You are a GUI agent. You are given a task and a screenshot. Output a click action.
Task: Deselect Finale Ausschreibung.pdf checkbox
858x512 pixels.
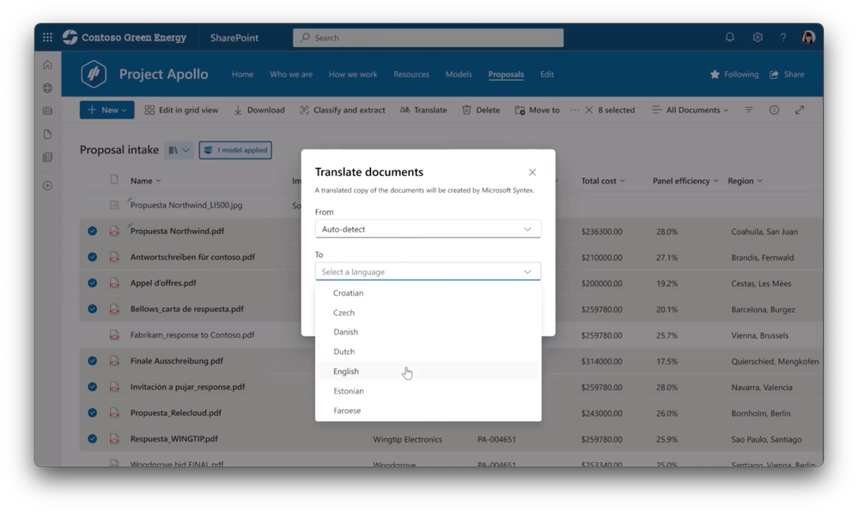pos(93,361)
